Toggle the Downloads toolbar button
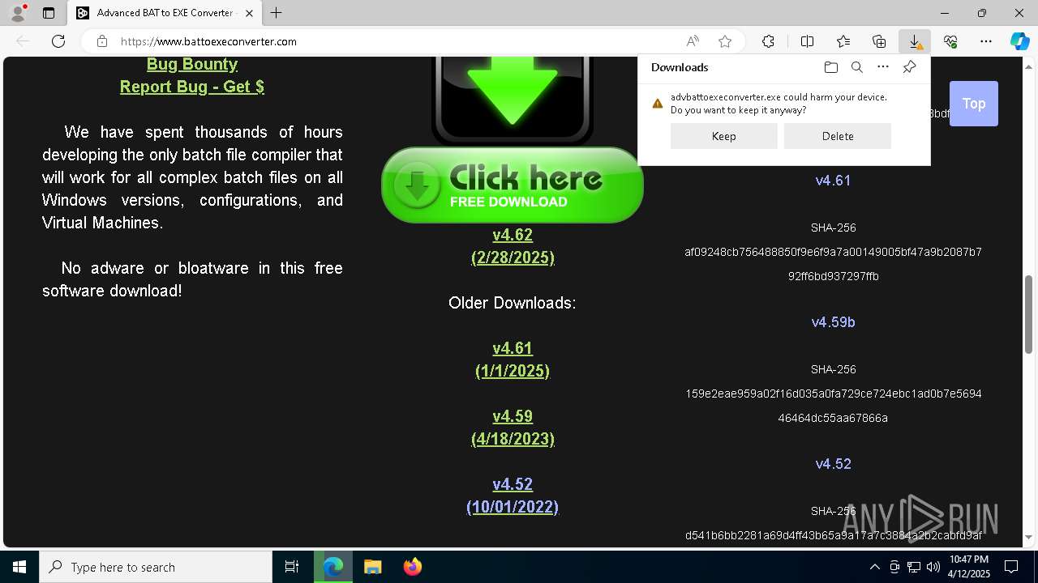Viewport: 1038px width, 583px height. [x=915, y=41]
